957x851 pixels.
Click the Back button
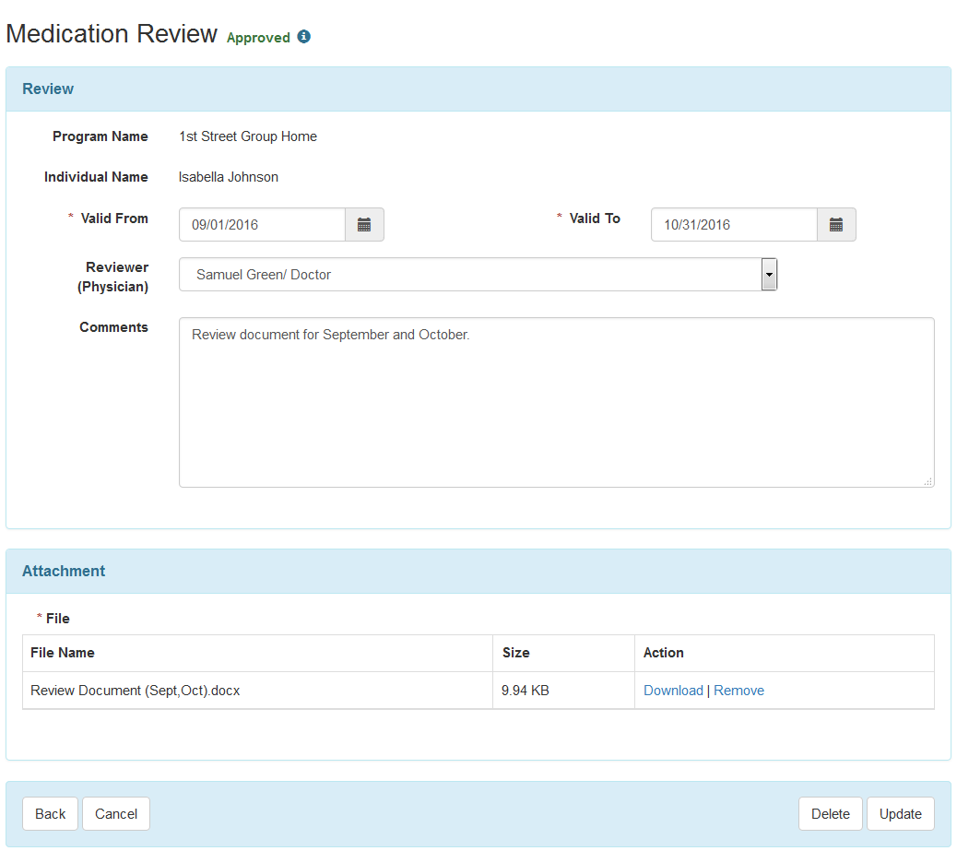50,814
